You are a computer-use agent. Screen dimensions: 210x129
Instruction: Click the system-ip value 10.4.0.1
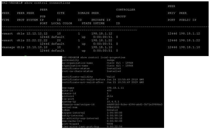[113, 102]
